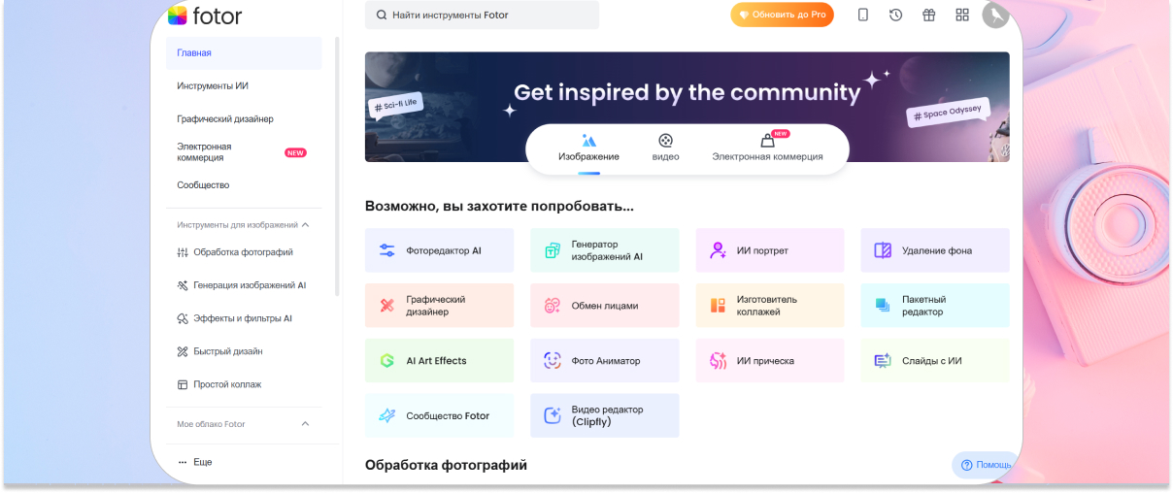Click the Fotor logo
The width and height of the screenshot is (1173, 493).
(x=205, y=15)
